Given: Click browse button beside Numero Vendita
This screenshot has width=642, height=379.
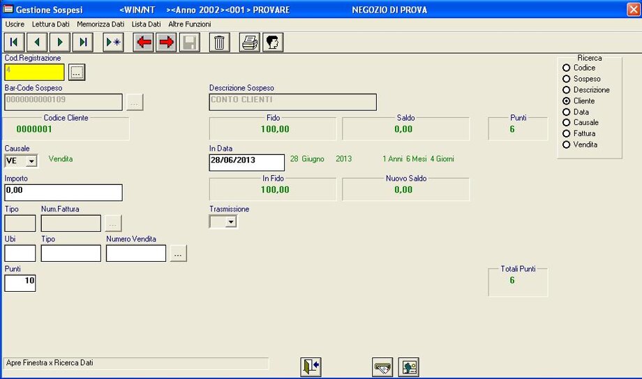Looking at the screenshot, I should 179,254.
